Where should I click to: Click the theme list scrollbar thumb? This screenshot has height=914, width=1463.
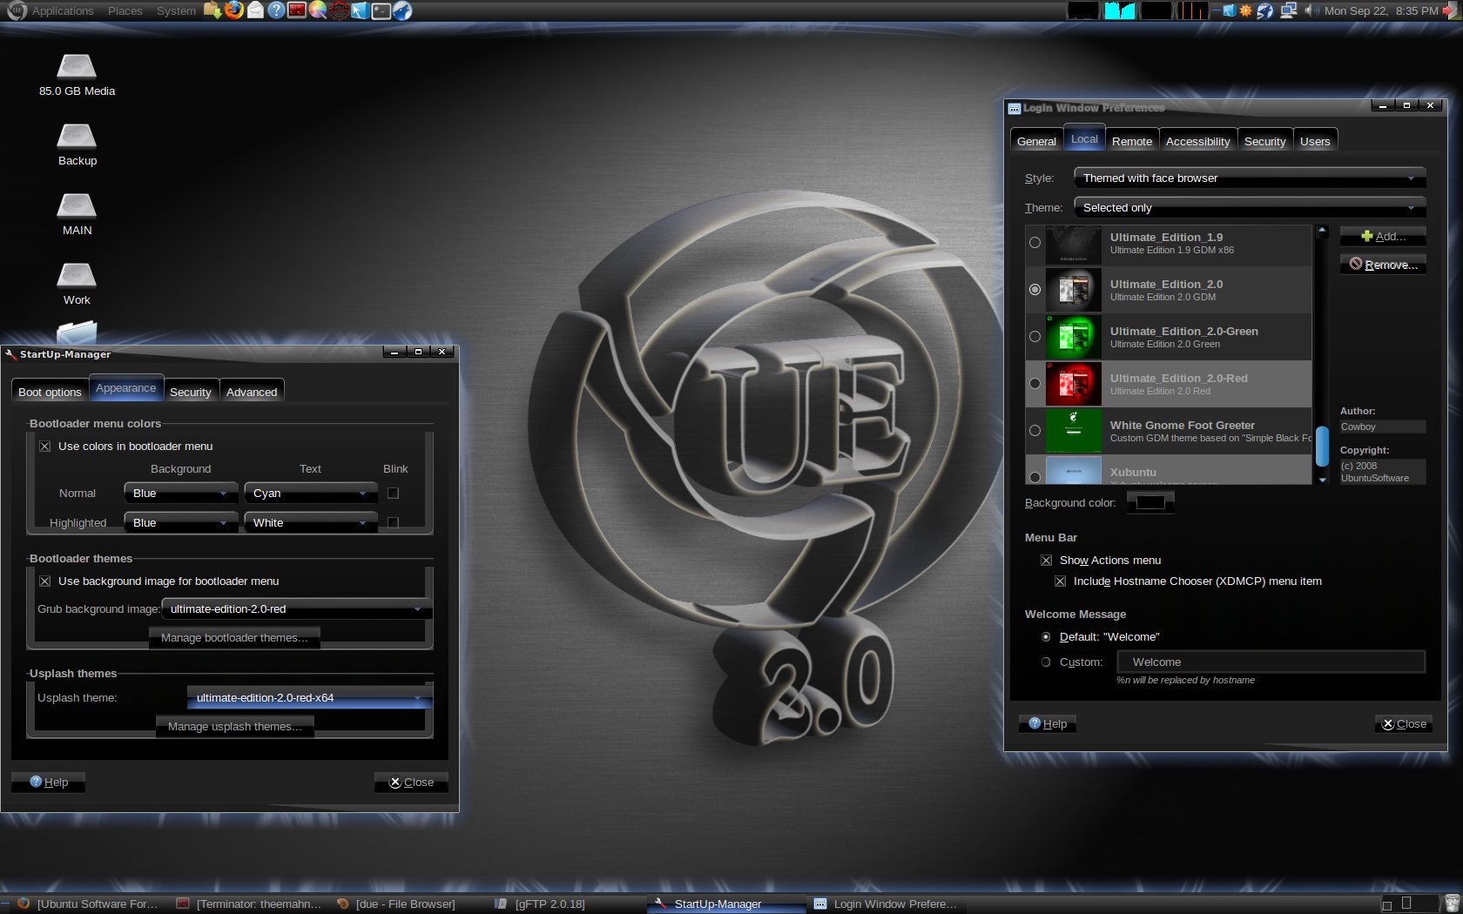(1322, 447)
